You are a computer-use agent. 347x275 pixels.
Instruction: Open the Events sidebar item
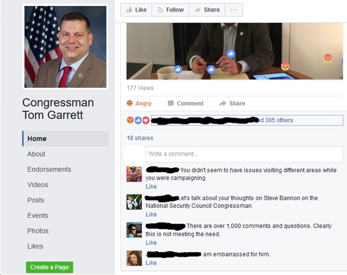coord(38,216)
